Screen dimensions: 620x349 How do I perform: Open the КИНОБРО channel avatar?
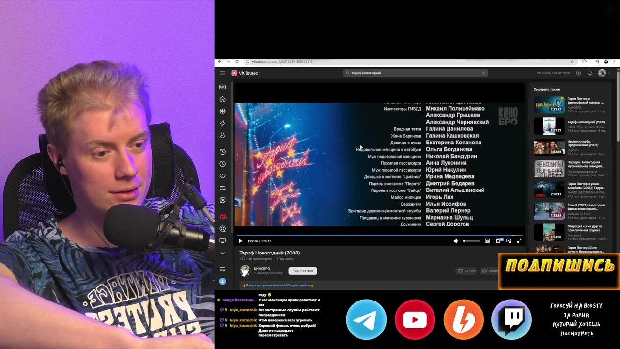pyautogui.click(x=245, y=270)
